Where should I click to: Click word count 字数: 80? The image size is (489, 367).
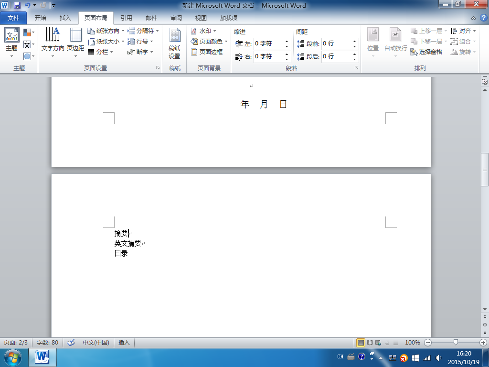(x=47, y=342)
